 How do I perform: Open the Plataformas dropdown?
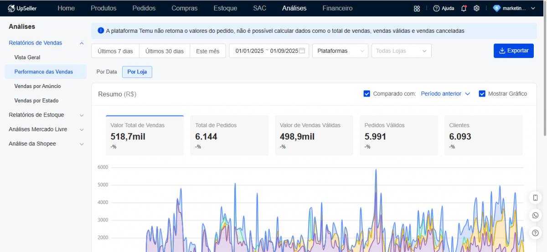340,51
